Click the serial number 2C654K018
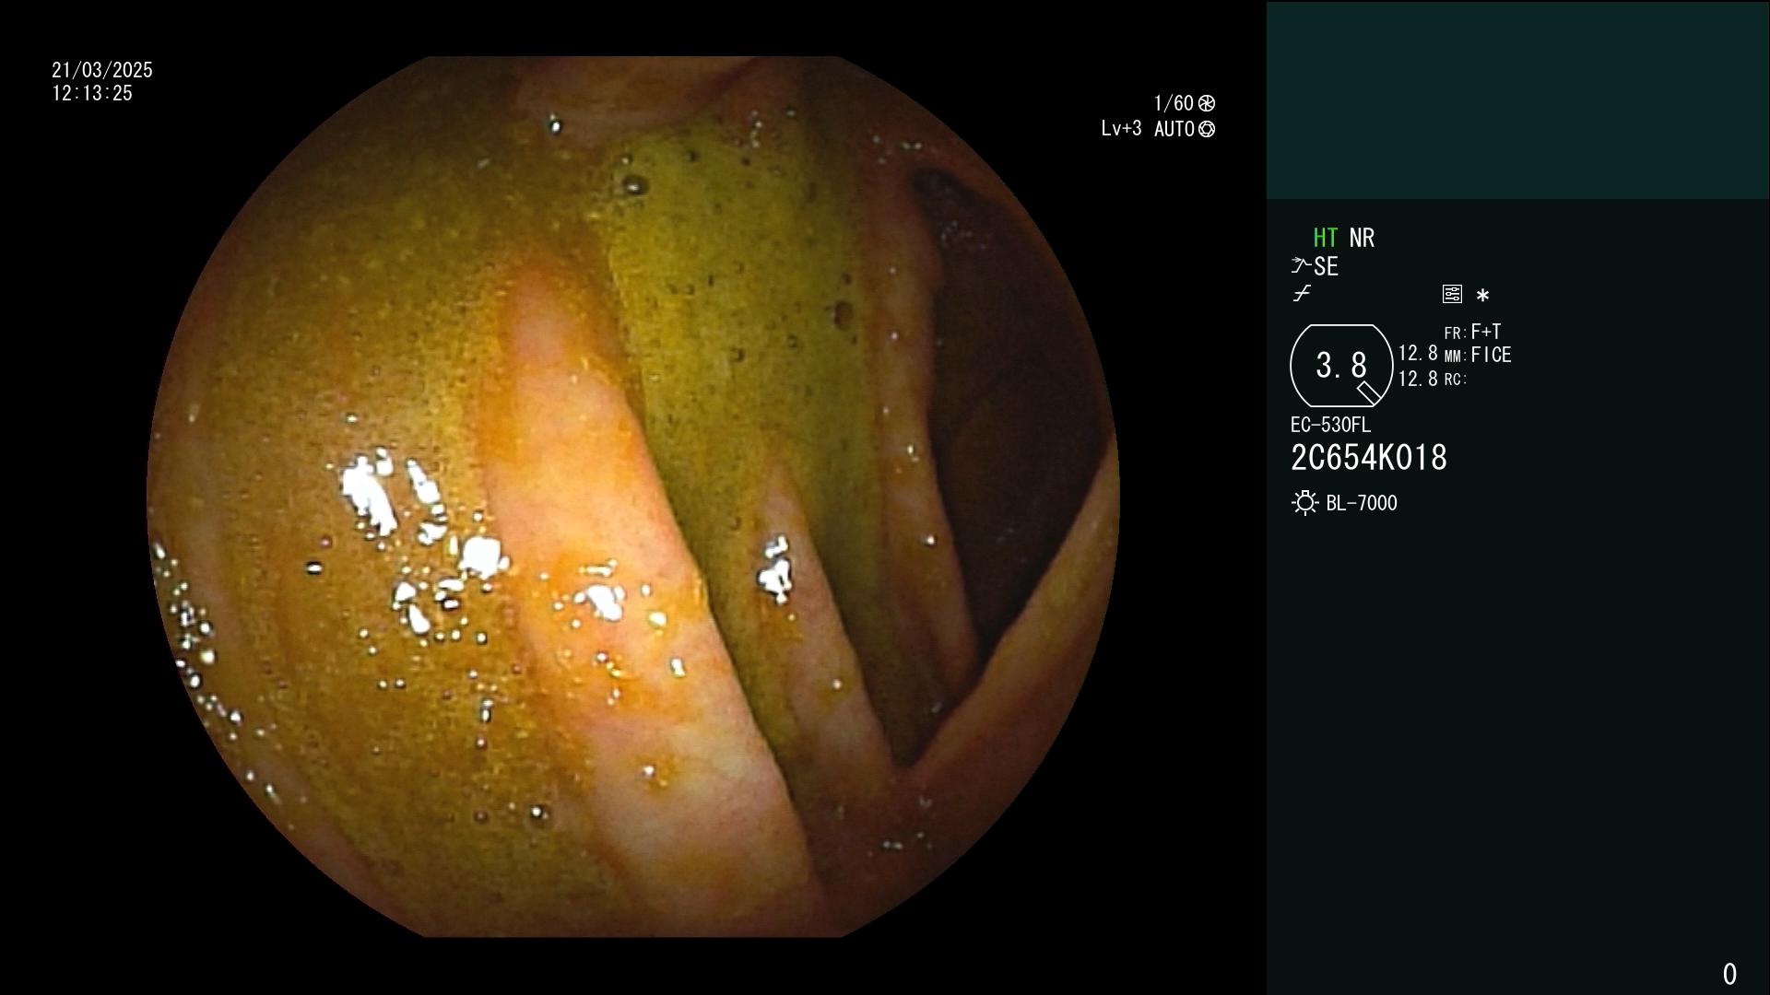The height and width of the screenshot is (995, 1770). [x=1369, y=458]
